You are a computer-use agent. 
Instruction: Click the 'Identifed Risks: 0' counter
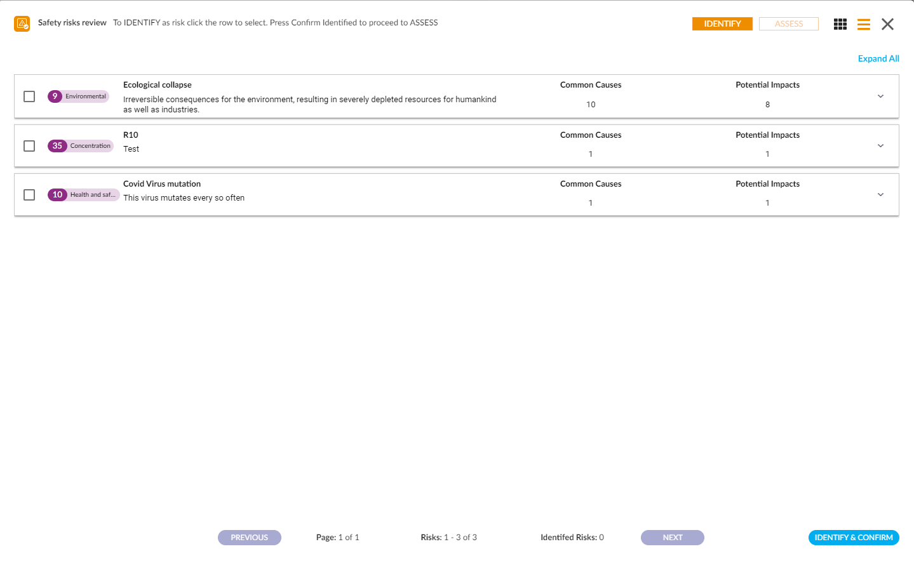572,538
